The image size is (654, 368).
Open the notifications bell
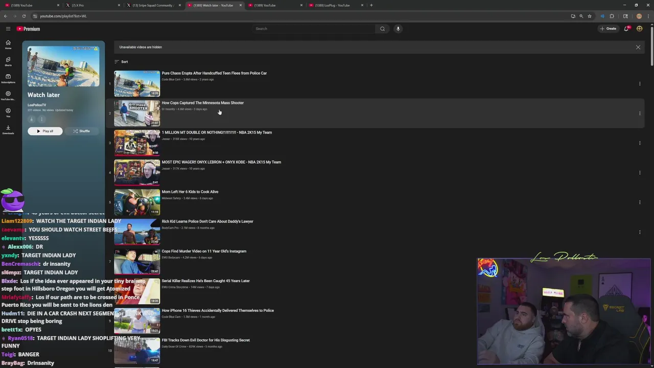click(626, 29)
